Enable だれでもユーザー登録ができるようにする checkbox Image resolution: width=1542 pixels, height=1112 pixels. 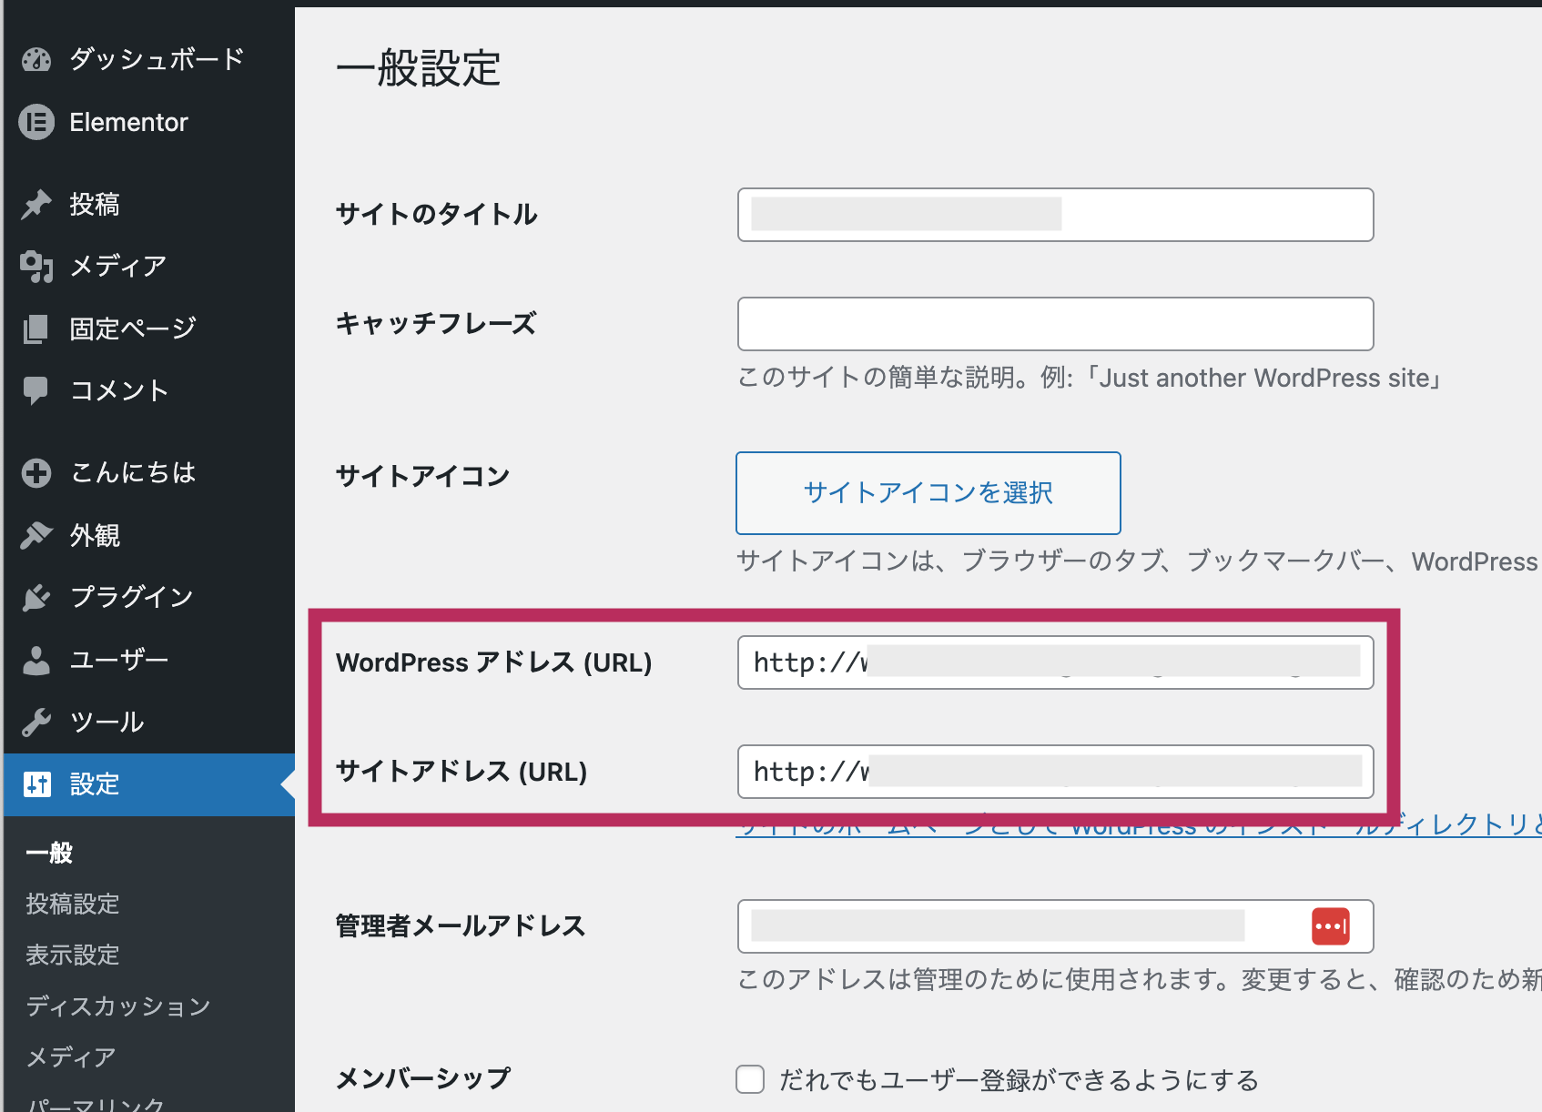point(748,1079)
